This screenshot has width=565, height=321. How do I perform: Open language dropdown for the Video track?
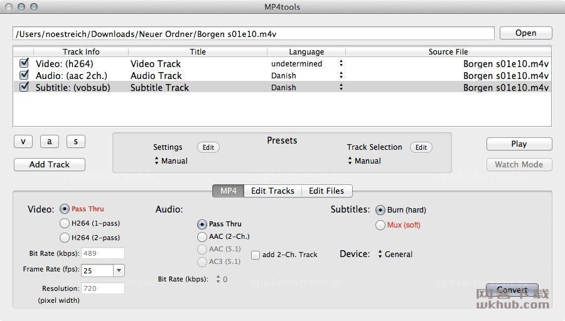(341, 64)
